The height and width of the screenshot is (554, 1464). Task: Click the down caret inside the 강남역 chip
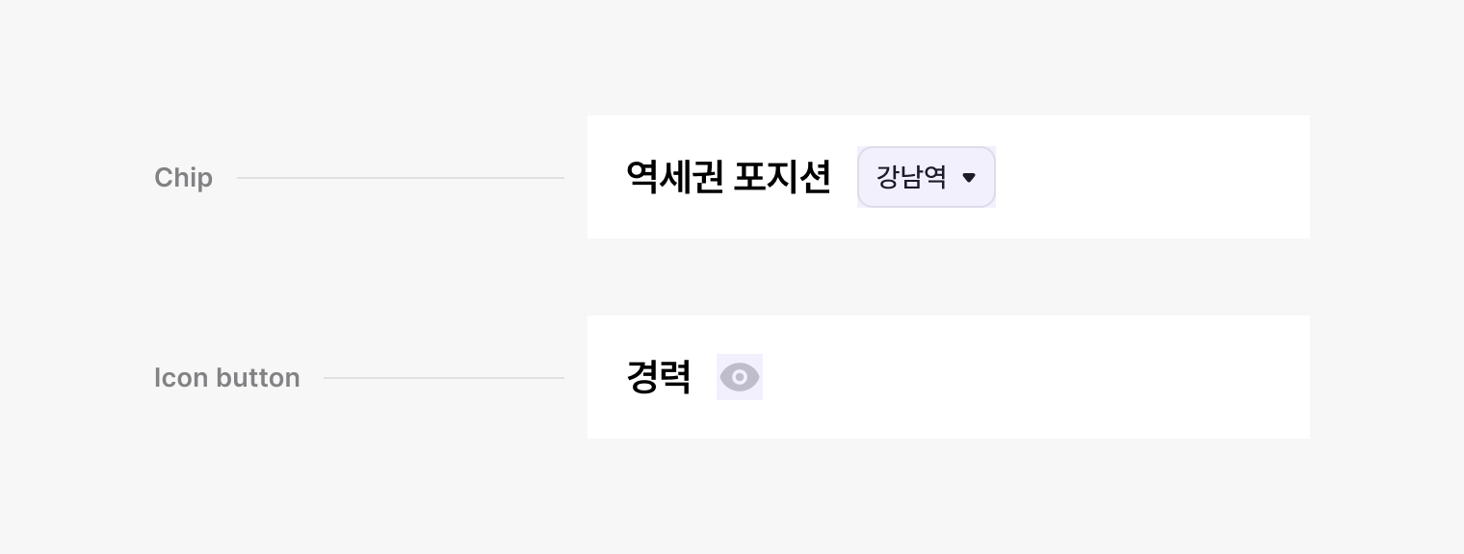point(969,178)
